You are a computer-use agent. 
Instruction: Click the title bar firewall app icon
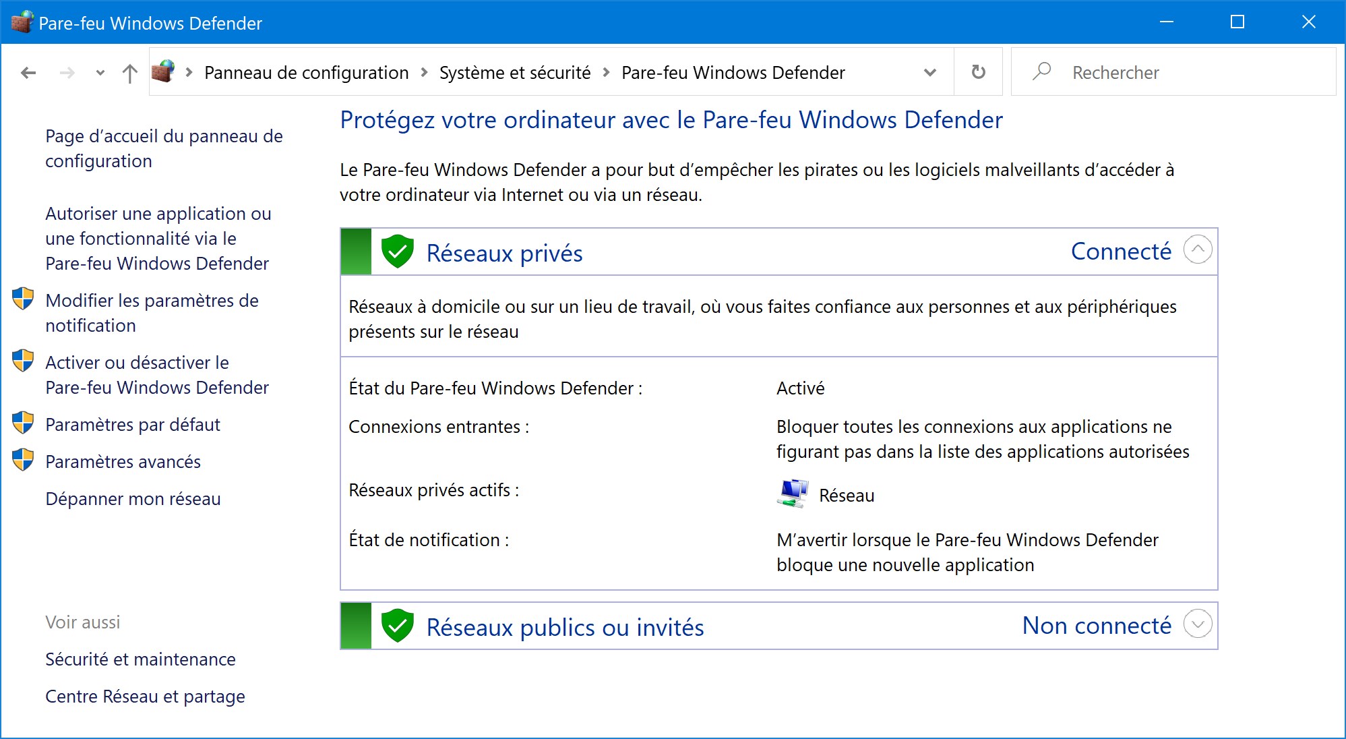22,22
